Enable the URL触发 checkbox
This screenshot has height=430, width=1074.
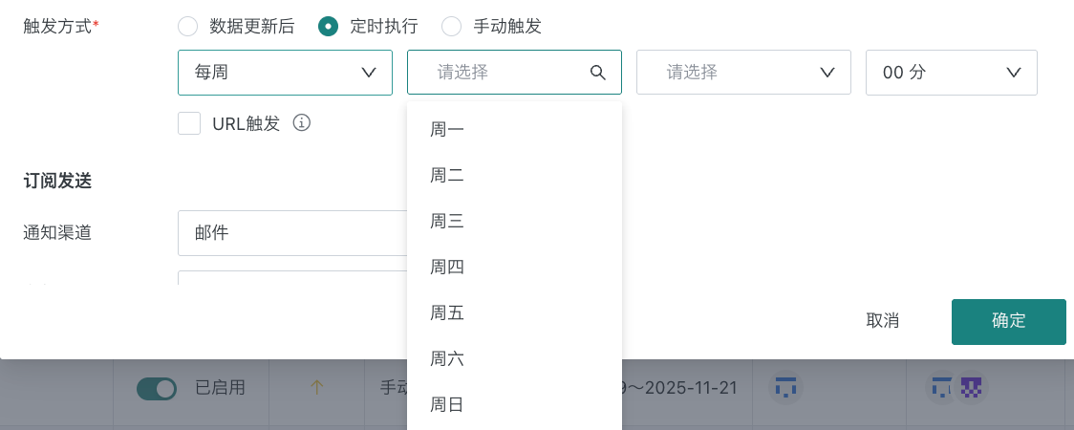click(189, 123)
